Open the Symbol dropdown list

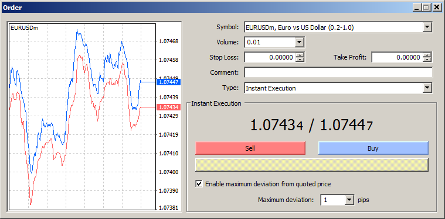coord(427,27)
